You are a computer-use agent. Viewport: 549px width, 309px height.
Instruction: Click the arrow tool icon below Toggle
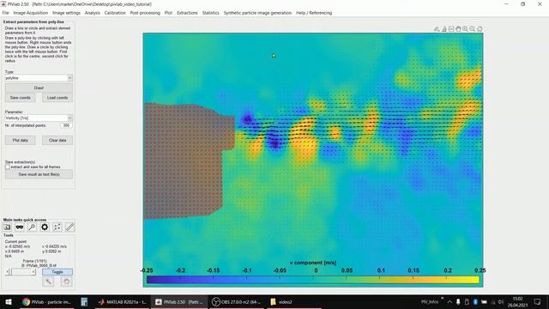tap(48, 282)
